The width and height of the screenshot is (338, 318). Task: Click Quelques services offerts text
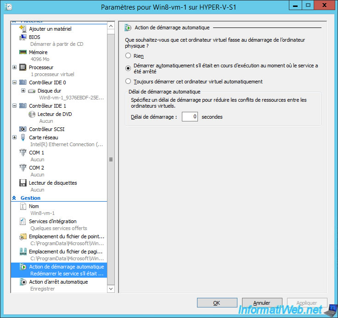(x=59, y=228)
